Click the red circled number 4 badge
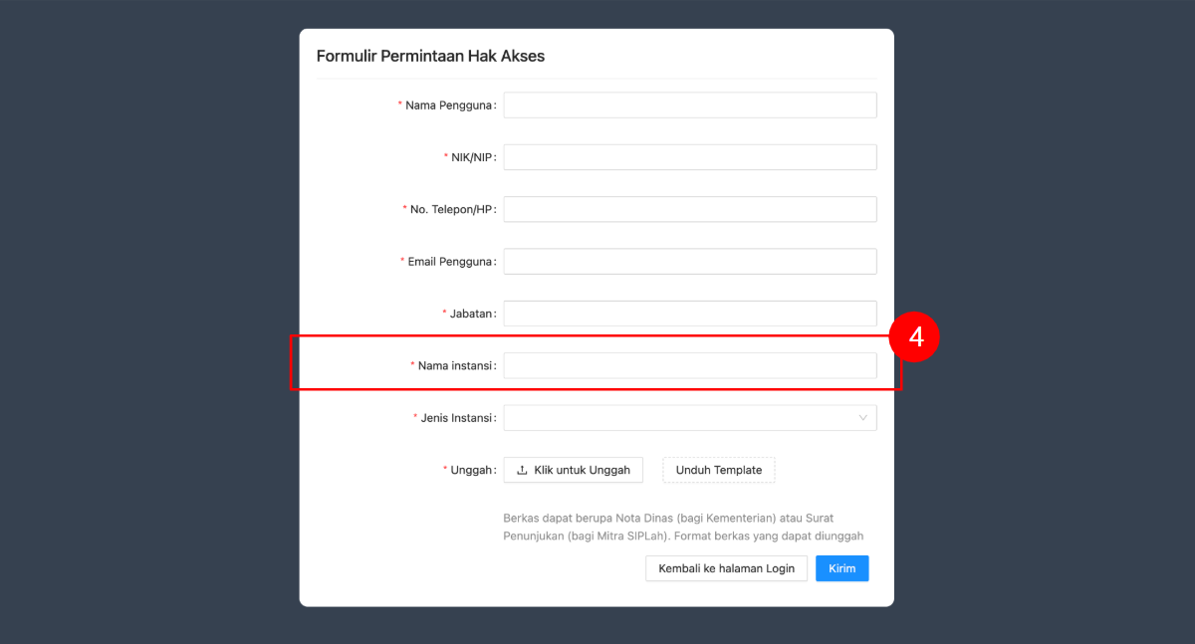The height and width of the screenshot is (644, 1195). 916,337
